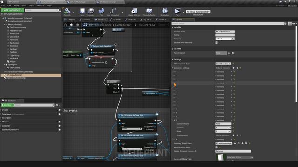
Task: Open the Window menu
Action: pos(41,6)
